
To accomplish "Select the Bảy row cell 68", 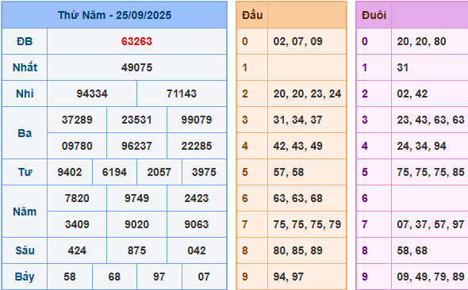I will [x=114, y=277].
